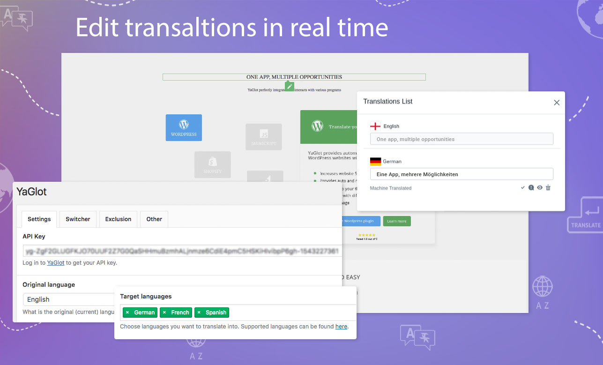
Task: Switch to the Other tab
Action: pos(154,219)
